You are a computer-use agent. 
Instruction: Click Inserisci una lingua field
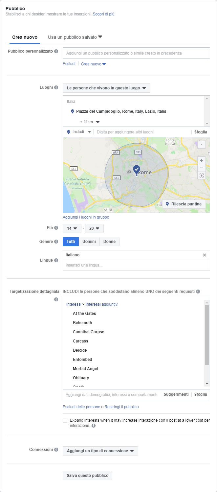tap(136, 265)
